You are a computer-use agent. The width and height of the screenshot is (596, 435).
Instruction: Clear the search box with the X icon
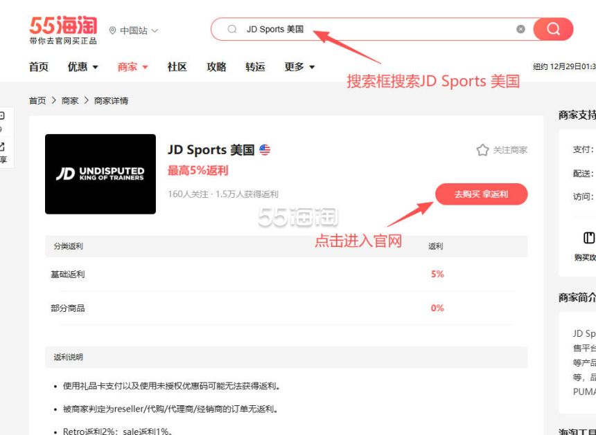click(520, 29)
